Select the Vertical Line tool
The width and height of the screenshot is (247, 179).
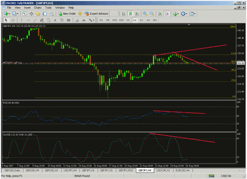[x=22, y=20]
